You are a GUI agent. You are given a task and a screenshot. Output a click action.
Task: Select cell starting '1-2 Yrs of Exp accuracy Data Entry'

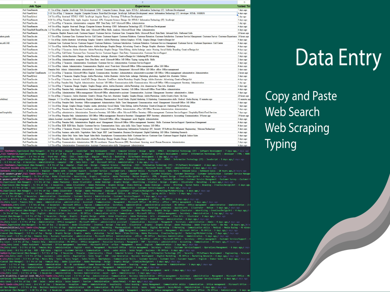click(142, 30)
